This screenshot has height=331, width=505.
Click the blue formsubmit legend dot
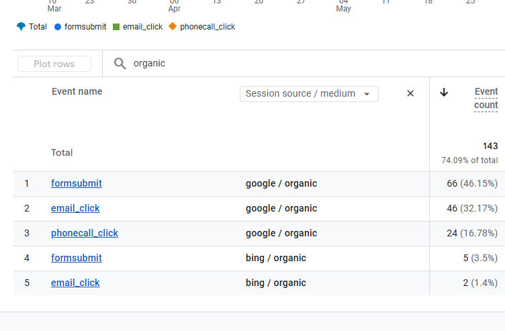coord(58,27)
